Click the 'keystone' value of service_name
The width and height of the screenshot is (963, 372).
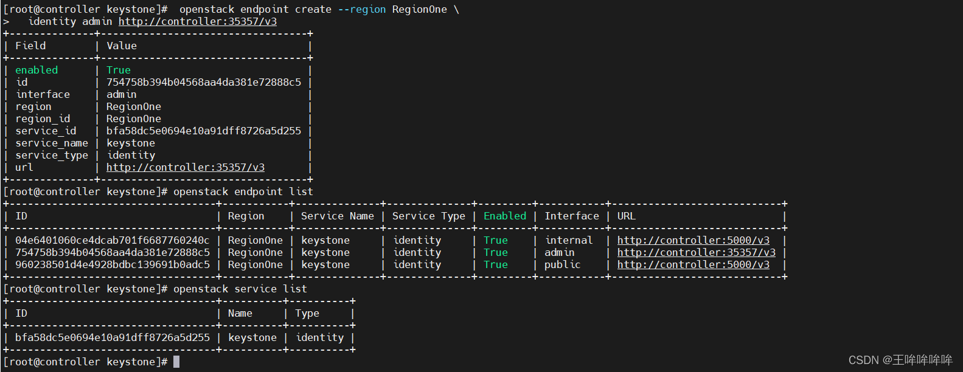pyautogui.click(x=131, y=143)
